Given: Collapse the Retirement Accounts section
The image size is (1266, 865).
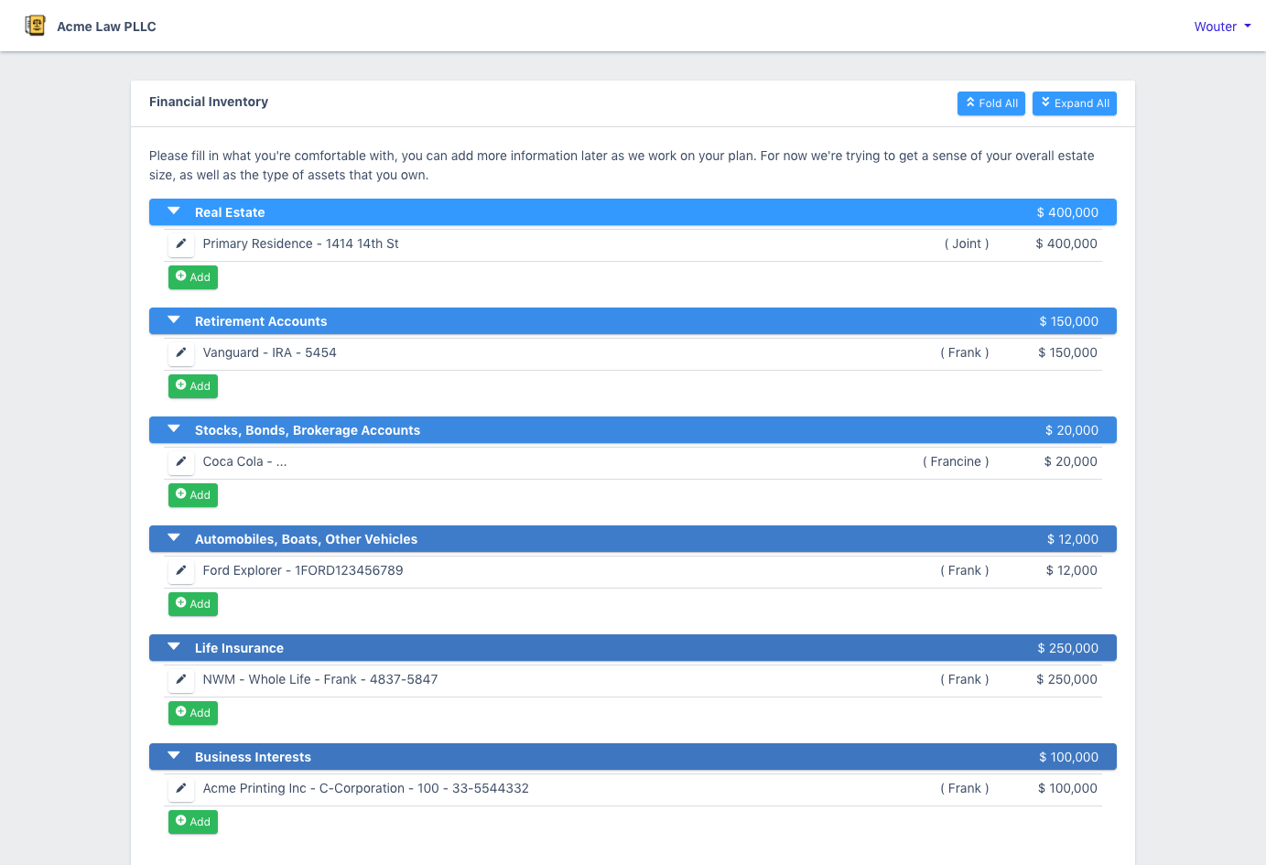Looking at the screenshot, I should [x=174, y=320].
